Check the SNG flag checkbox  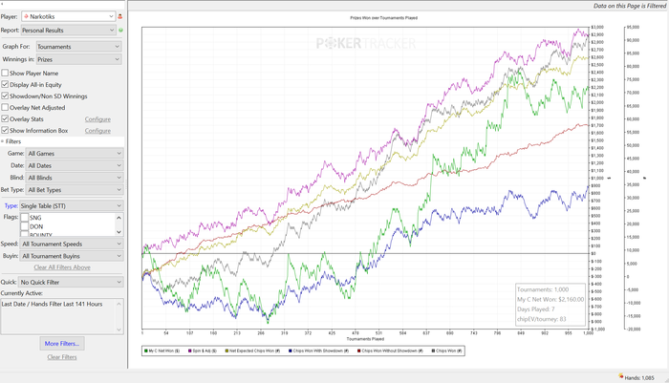[25, 218]
